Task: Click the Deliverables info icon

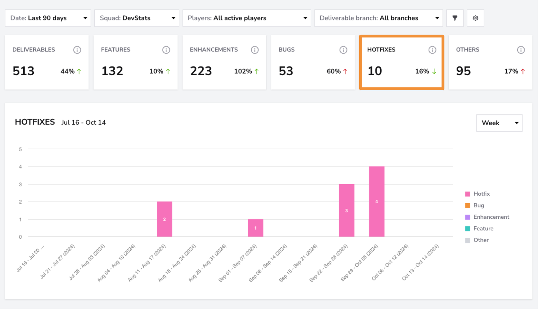Action: pyautogui.click(x=77, y=50)
